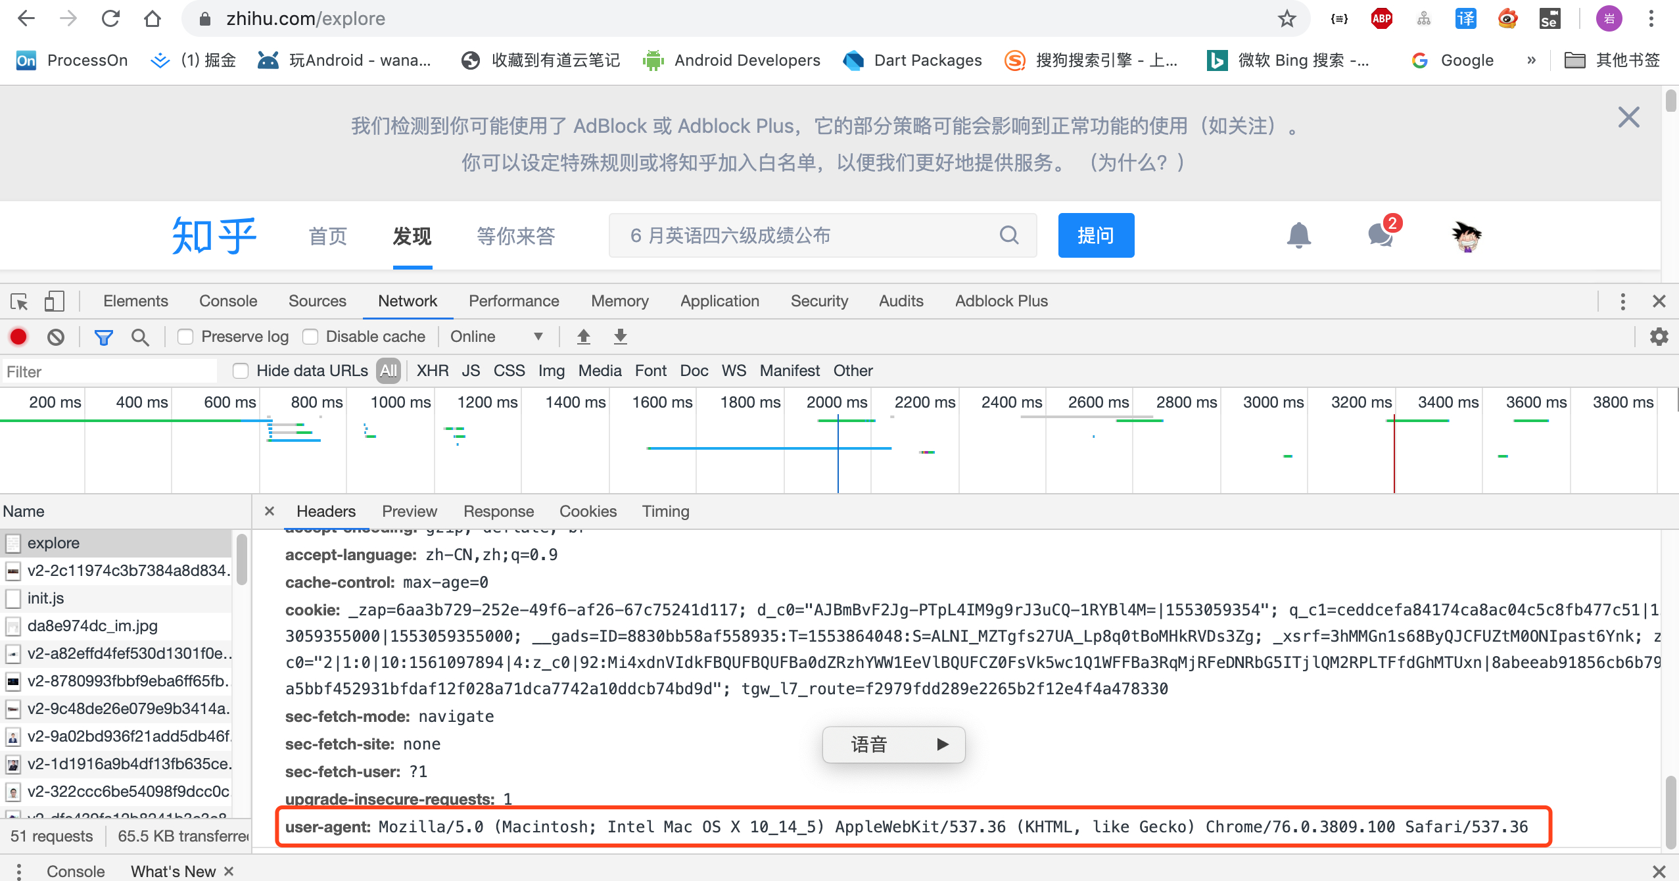
Task: Open DevTools three-dot customize menu
Action: coord(1622,301)
